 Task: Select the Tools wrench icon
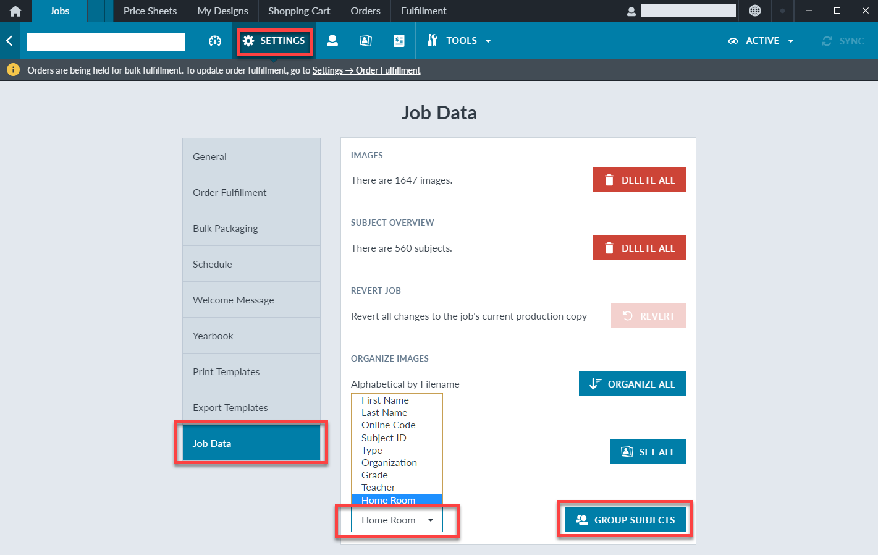(x=432, y=40)
